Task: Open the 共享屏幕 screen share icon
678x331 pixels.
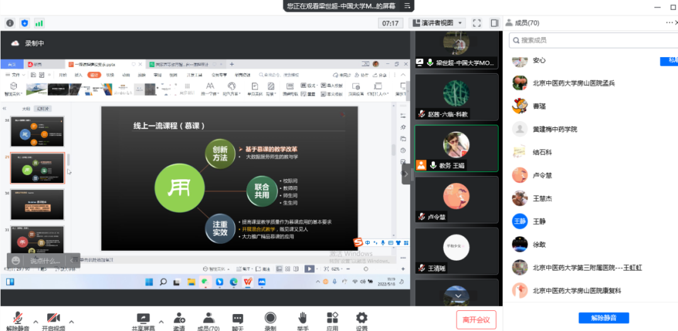Action: [144, 318]
